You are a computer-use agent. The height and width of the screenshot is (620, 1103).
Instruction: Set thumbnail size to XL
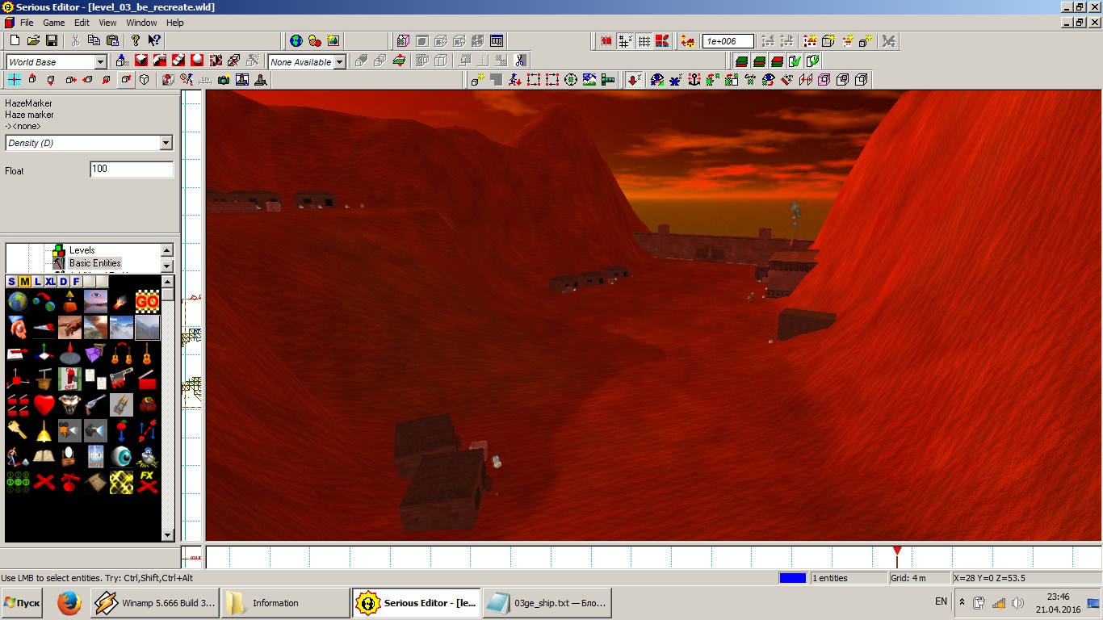[51, 281]
